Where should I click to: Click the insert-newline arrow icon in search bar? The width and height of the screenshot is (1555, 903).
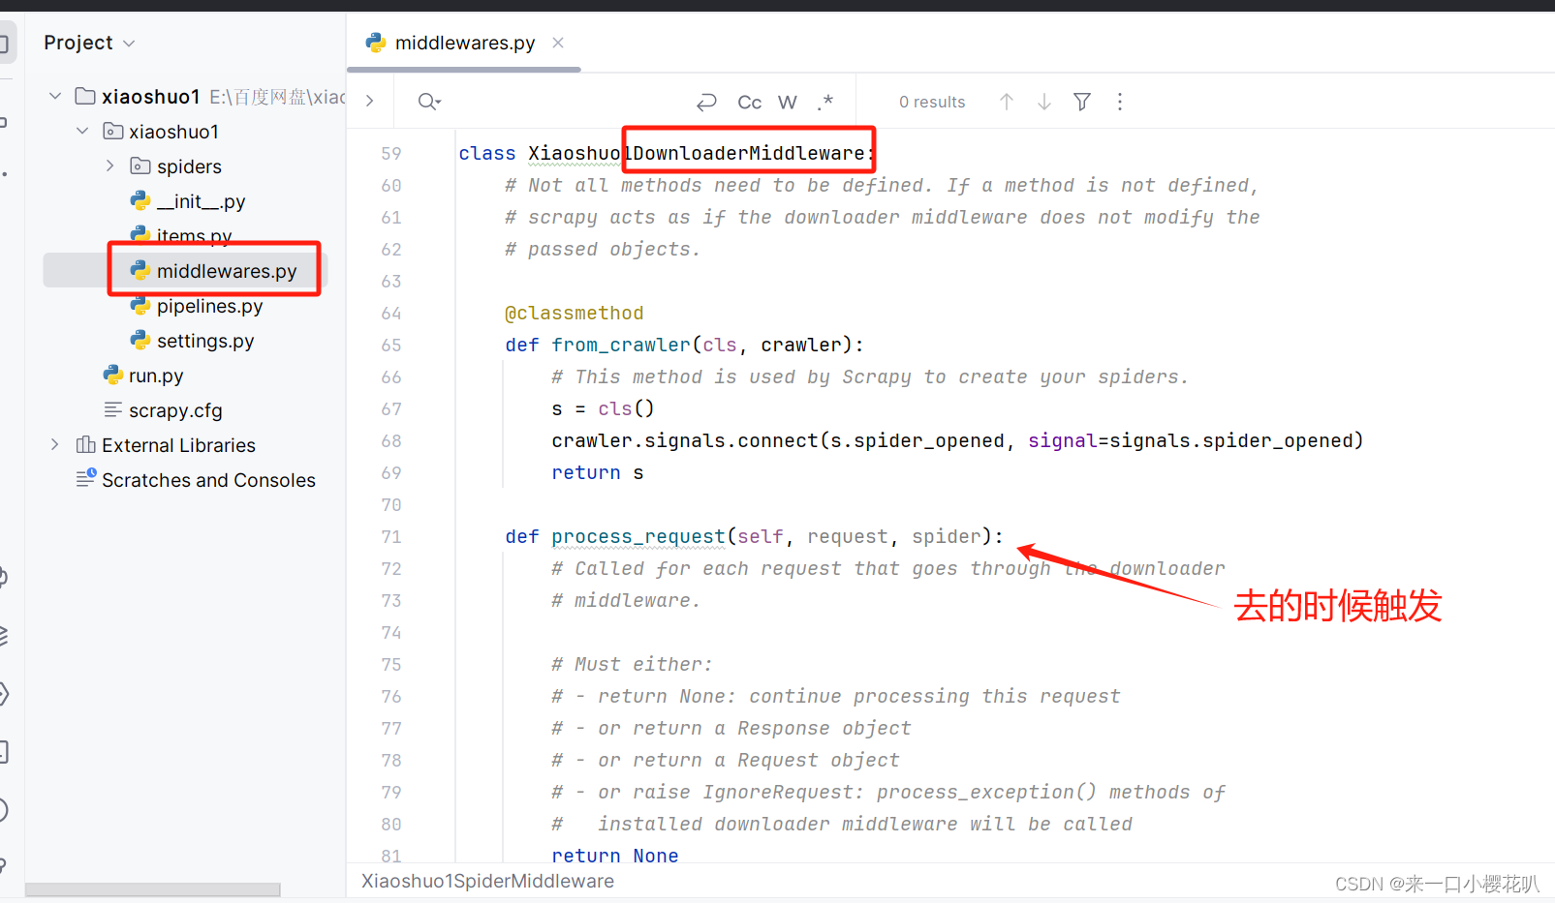[x=706, y=102]
